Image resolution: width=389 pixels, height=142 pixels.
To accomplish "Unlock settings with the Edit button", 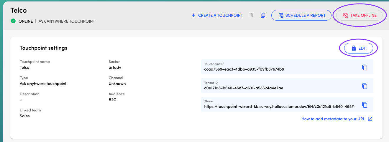I will click(359, 48).
